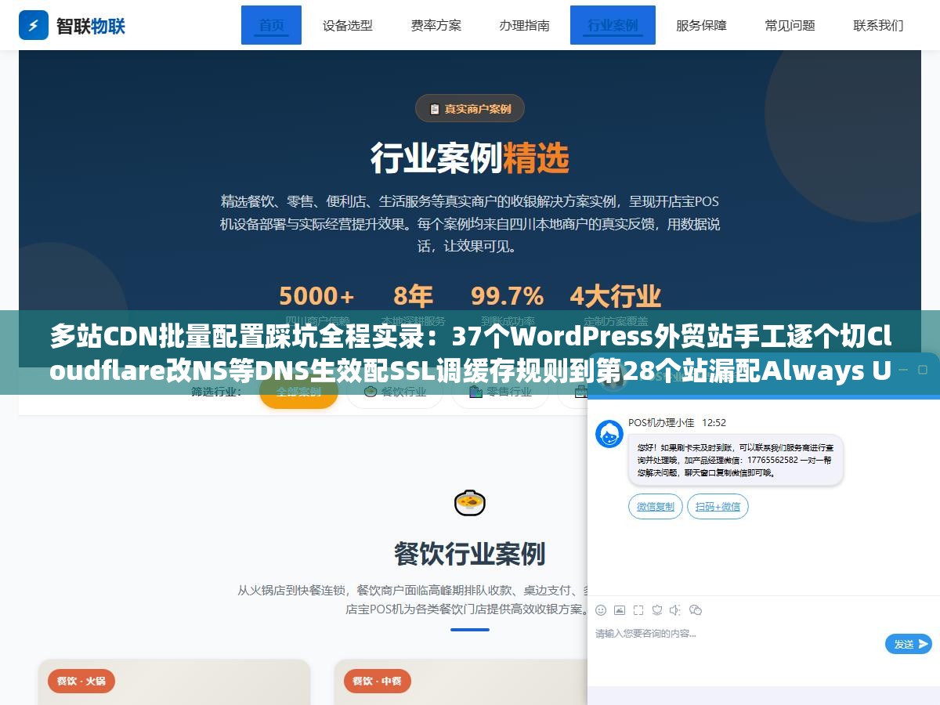Image resolution: width=940 pixels, height=705 pixels.
Task: Click the 4大行业 statistic text
Action: (615, 296)
